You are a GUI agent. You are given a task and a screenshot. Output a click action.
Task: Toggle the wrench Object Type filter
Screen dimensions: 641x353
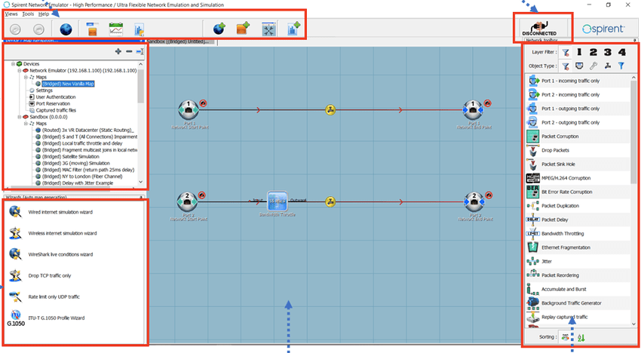(x=593, y=66)
